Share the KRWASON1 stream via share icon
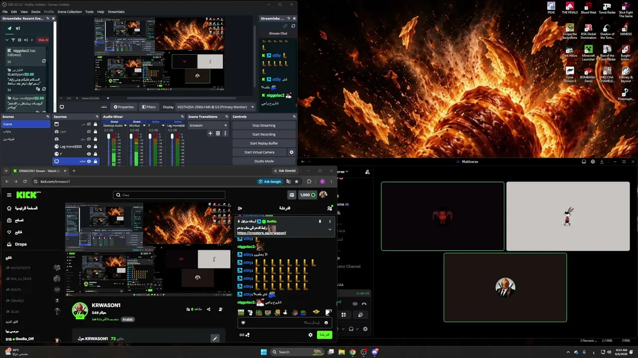The height and width of the screenshot is (358, 638). coord(208,309)
